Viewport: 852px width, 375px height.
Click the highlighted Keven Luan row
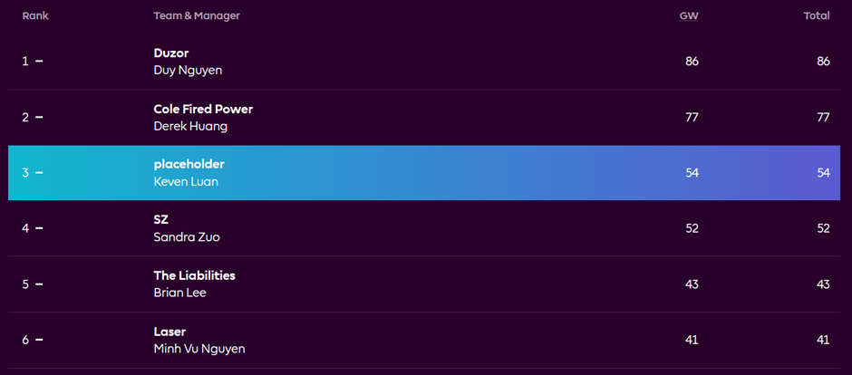tap(424, 173)
